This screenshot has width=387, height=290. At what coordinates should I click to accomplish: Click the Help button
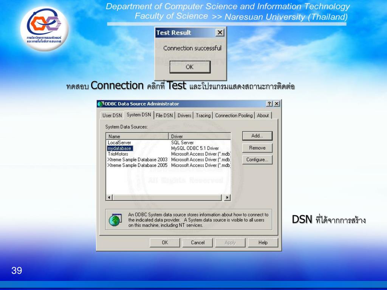click(263, 243)
